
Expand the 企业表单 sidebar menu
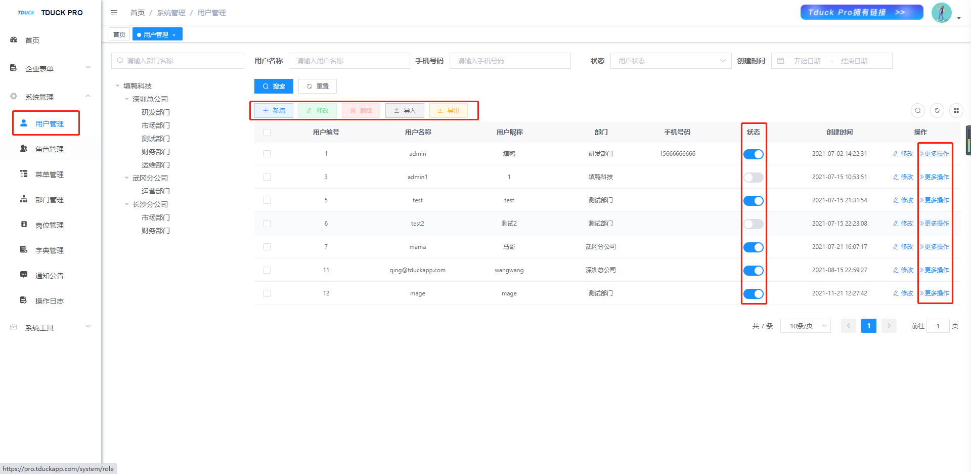[x=50, y=68]
